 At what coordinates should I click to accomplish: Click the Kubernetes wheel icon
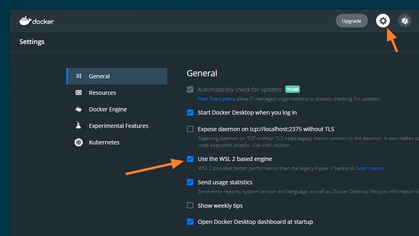tap(79, 142)
